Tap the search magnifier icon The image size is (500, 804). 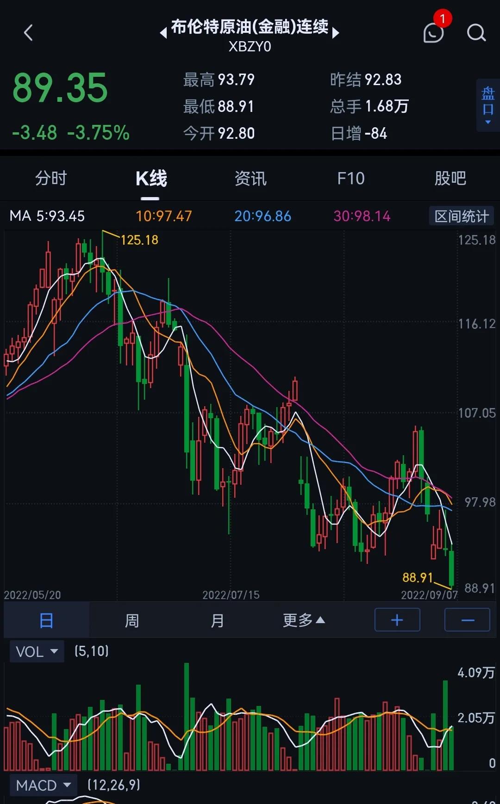coord(476,33)
